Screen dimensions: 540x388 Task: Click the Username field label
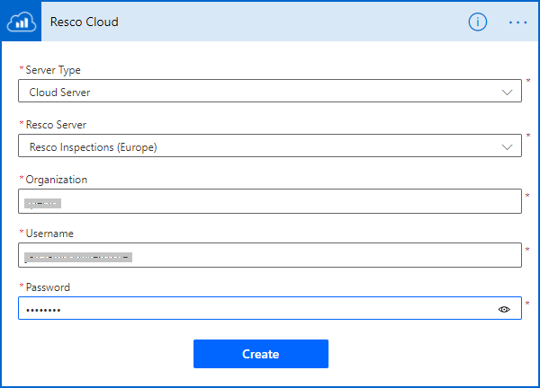tap(50, 234)
